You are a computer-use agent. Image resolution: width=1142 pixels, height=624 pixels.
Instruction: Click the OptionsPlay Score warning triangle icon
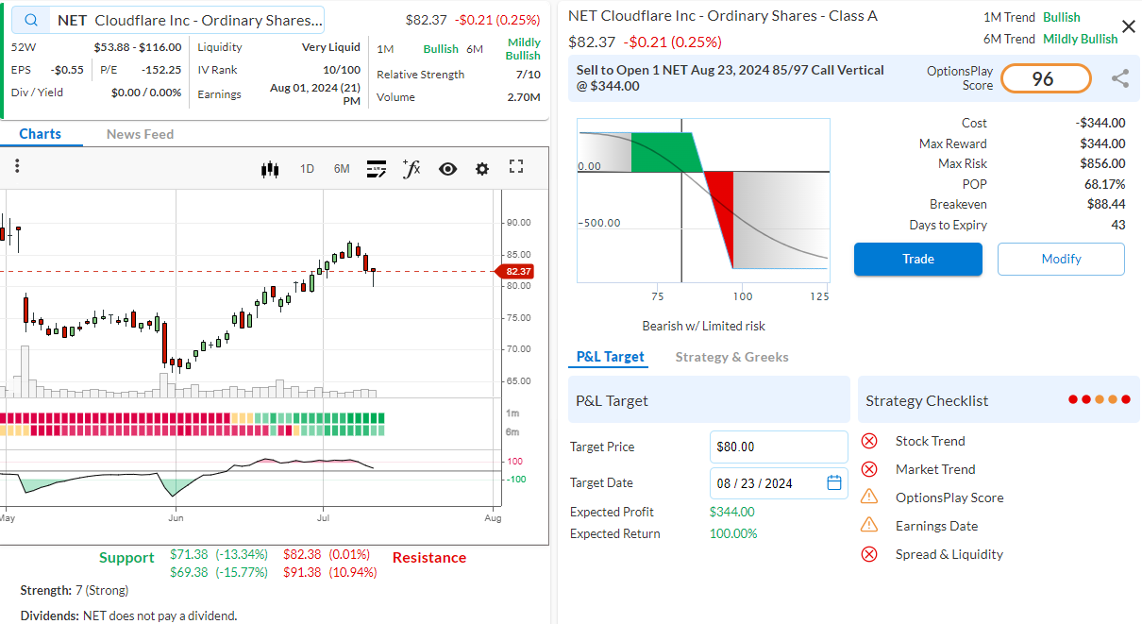pyautogui.click(x=869, y=498)
